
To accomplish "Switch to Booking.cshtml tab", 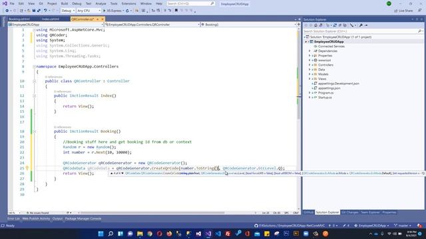I will coord(19,19).
